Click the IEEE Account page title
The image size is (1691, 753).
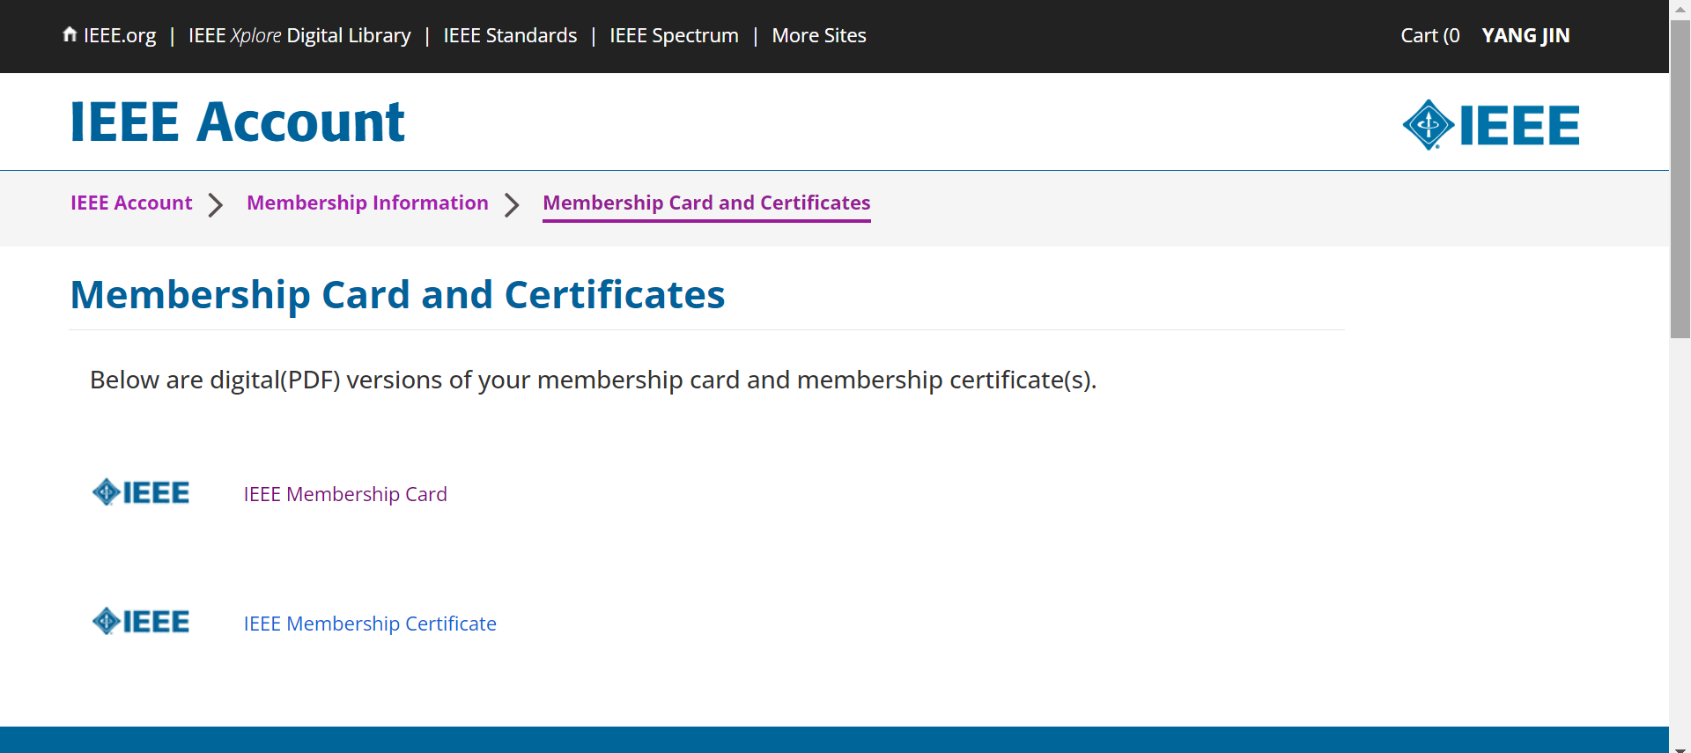(x=237, y=122)
